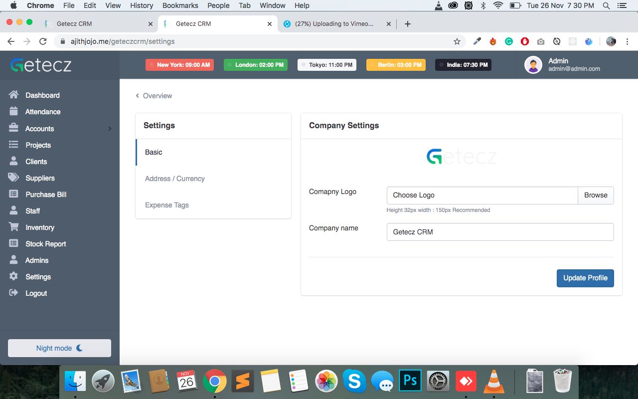This screenshot has width=638, height=399.
Task: Click the admin@admin.com email text
Action: click(x=574, y=69)
